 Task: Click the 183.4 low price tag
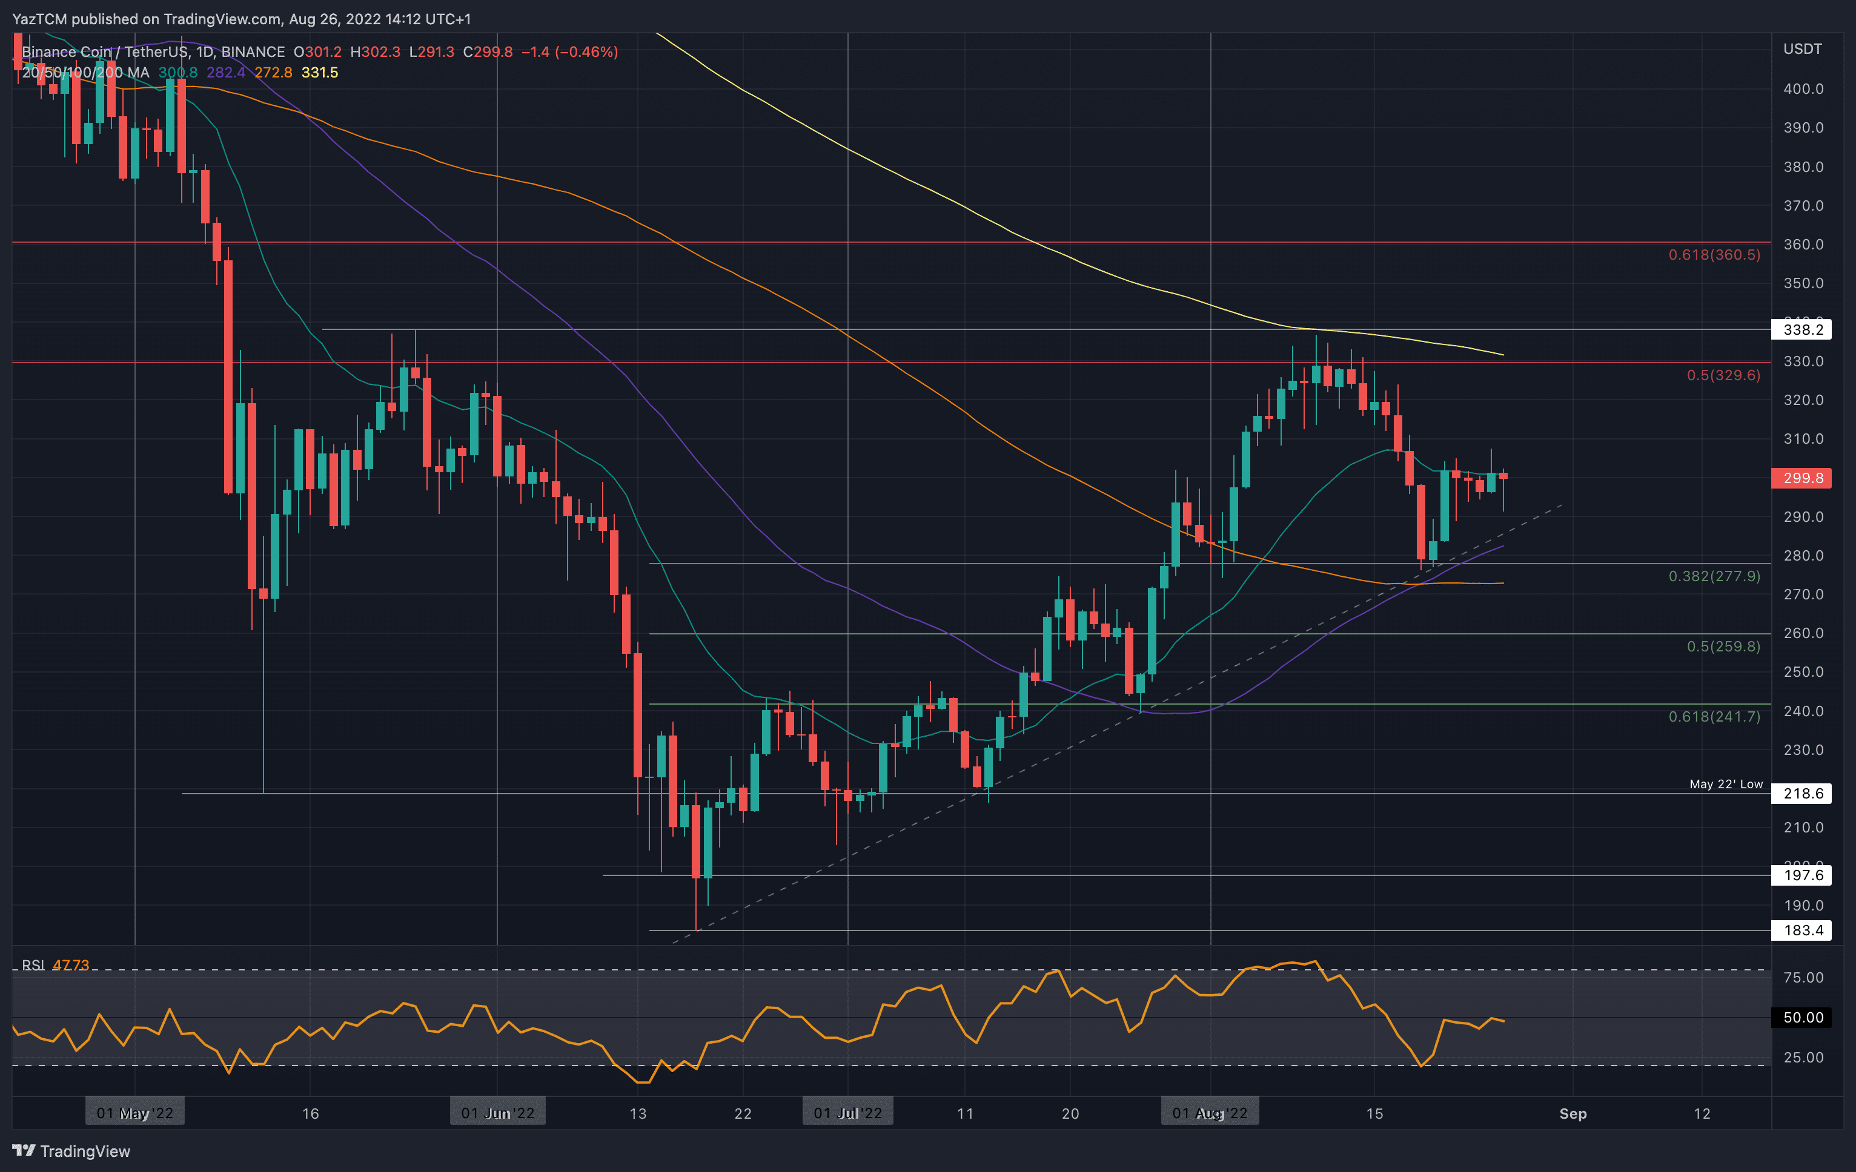(x=1803, y=930)
